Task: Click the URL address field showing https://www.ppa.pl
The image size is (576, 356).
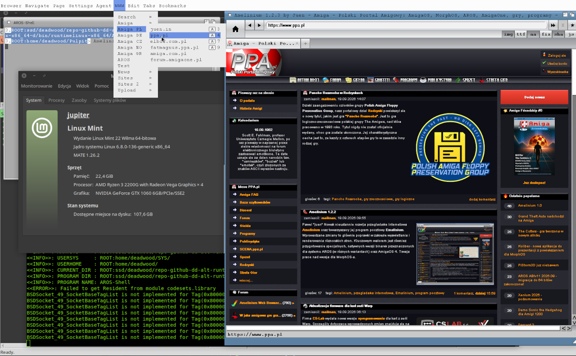Action: [x=406, y=25]
